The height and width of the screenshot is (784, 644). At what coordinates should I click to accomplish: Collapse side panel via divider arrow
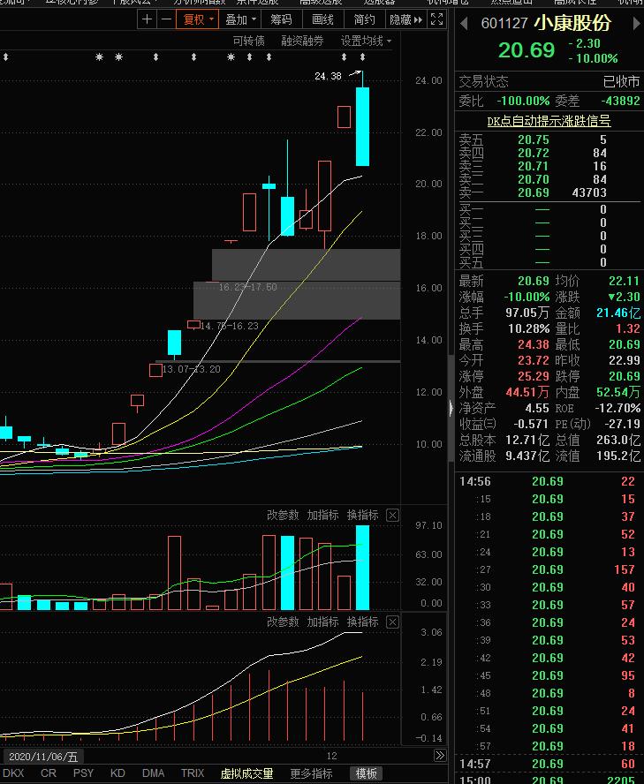[x=451, y=408]
